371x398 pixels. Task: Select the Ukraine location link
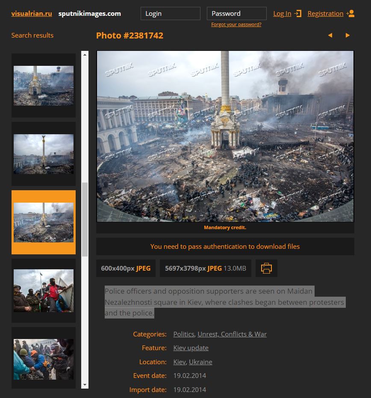click(200, 362)
